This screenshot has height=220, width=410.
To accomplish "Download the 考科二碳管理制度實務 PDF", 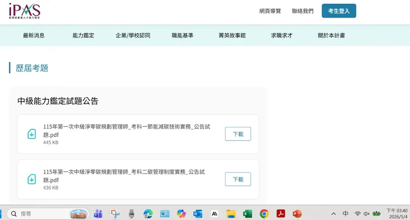I will tap(238, 179).
